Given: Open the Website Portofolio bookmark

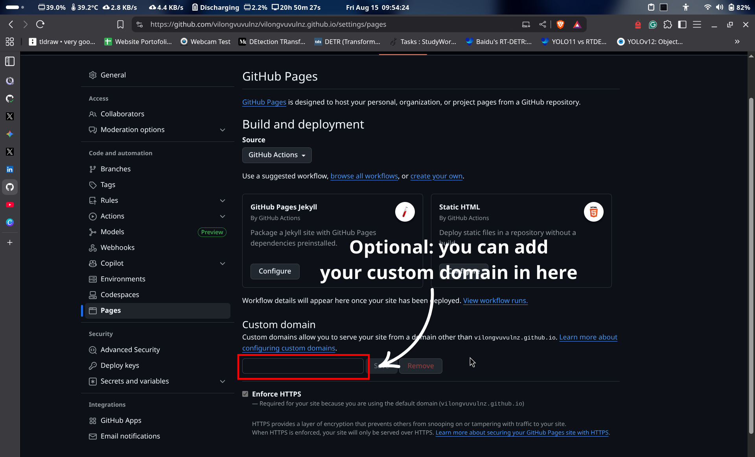Looking at the screenshot, I should 138,42.
